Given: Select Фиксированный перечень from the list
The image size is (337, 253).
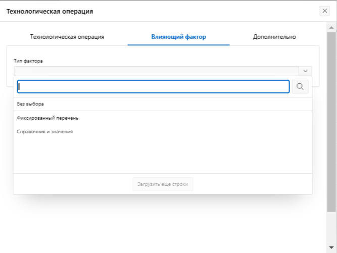Looking at the screenshot, I should click(47, 118).
